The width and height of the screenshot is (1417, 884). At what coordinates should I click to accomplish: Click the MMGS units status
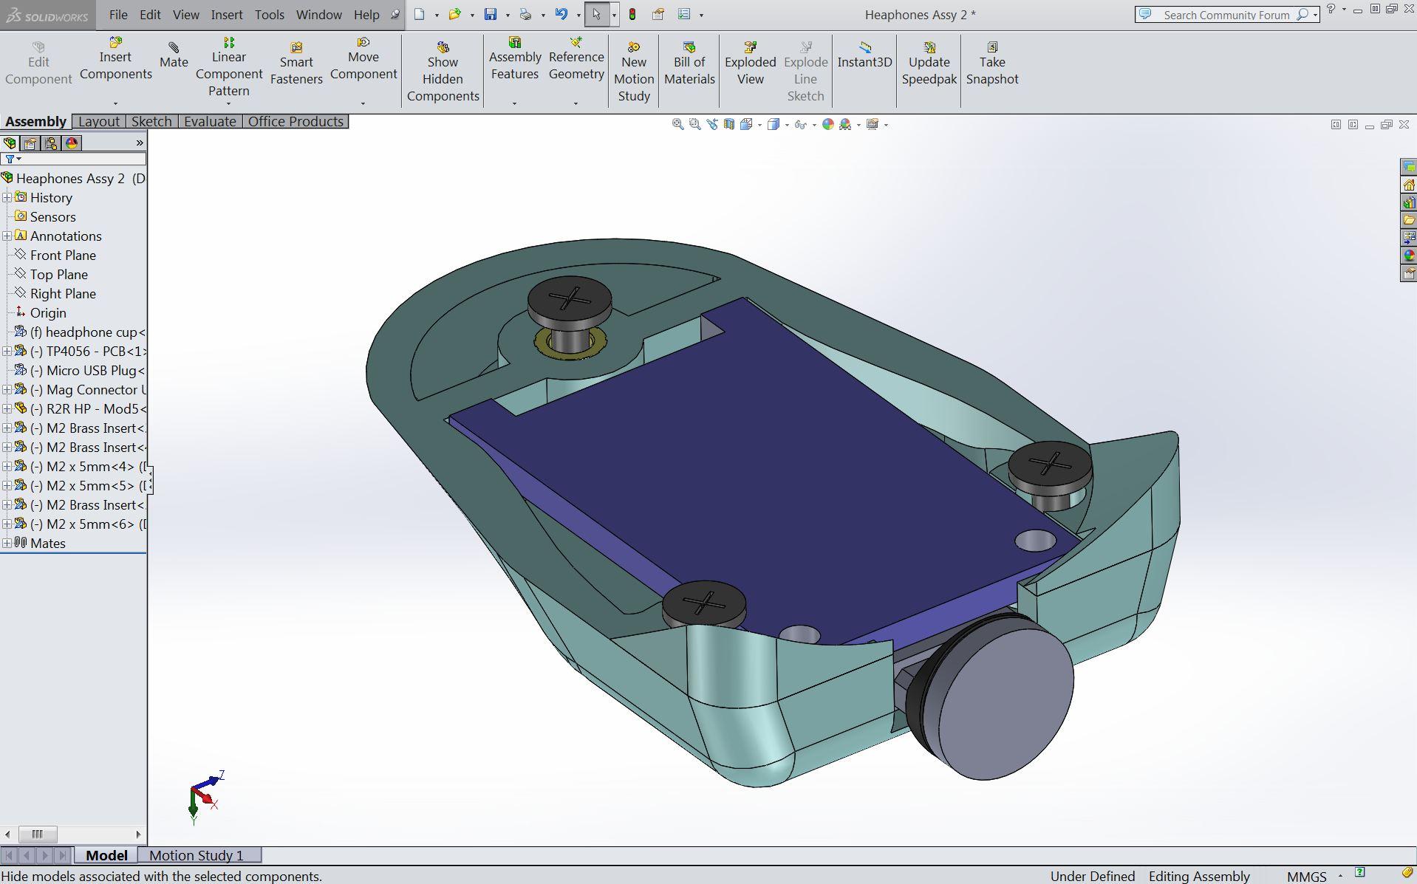pyautogui.click(x=1306, y=876)
